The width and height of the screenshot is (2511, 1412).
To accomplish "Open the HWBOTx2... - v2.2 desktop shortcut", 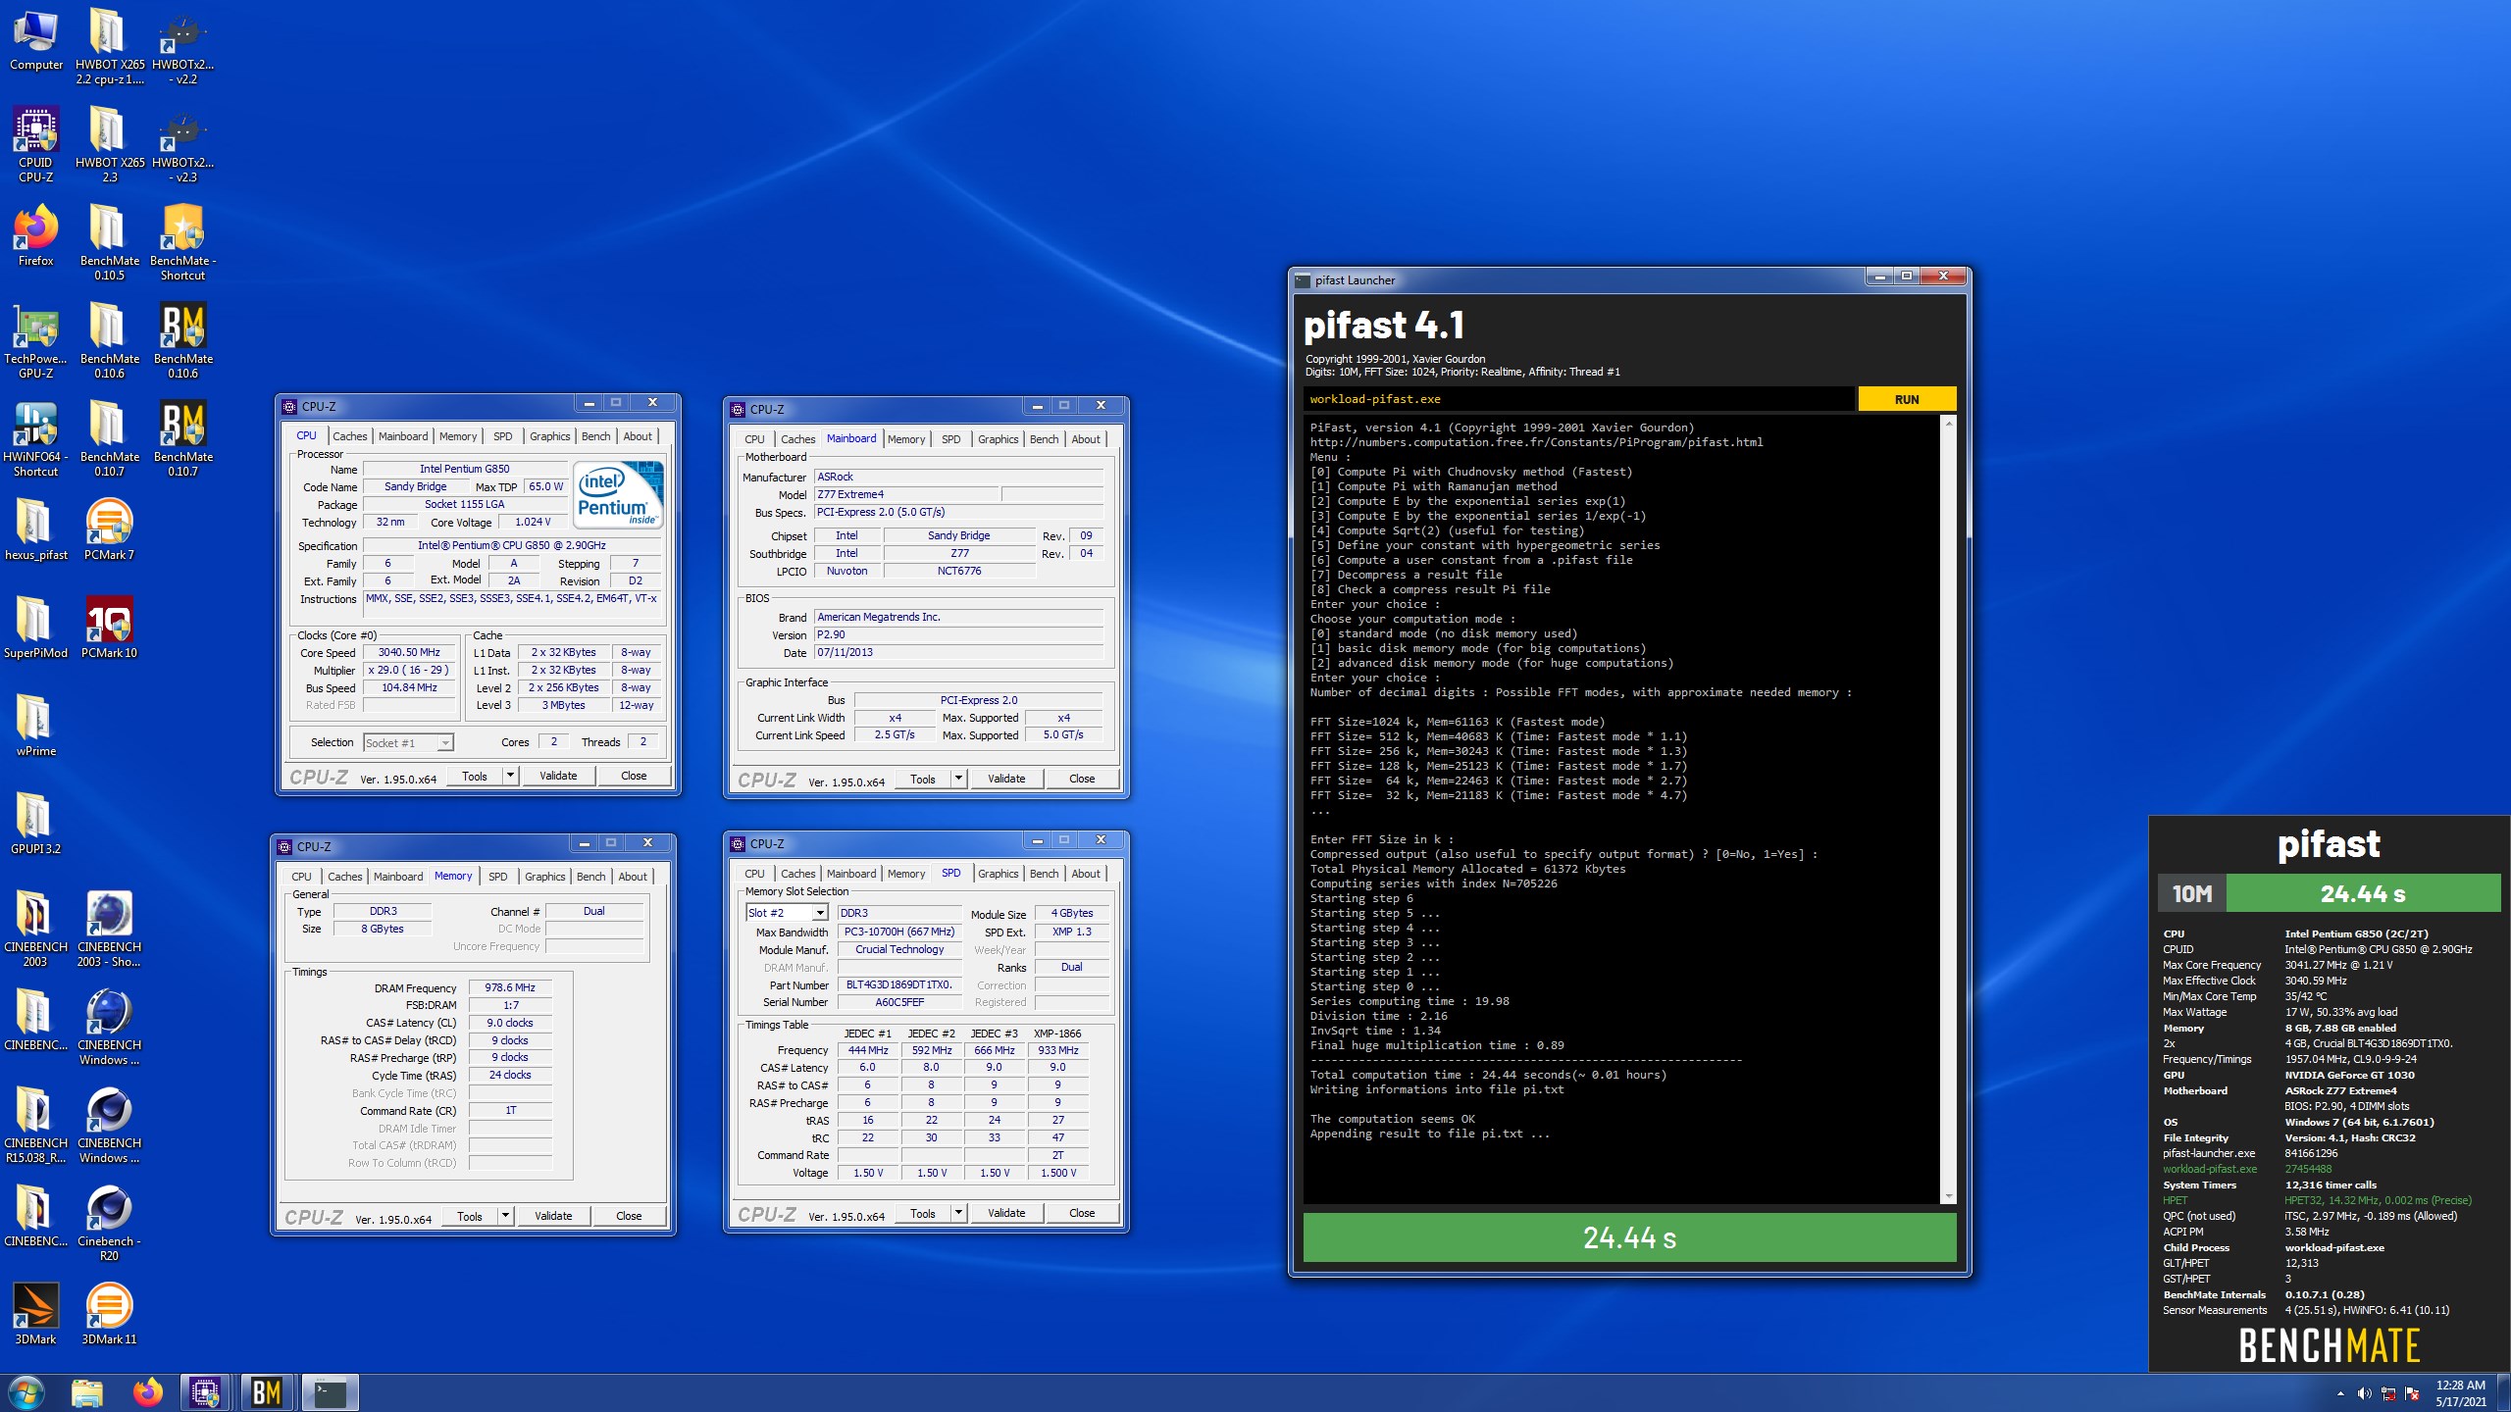I will pos(182,46).
